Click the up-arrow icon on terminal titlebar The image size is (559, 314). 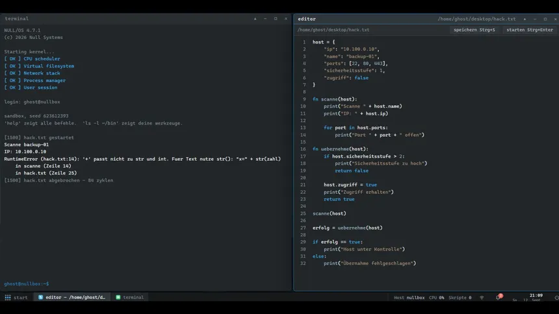(x=255, y=19)
